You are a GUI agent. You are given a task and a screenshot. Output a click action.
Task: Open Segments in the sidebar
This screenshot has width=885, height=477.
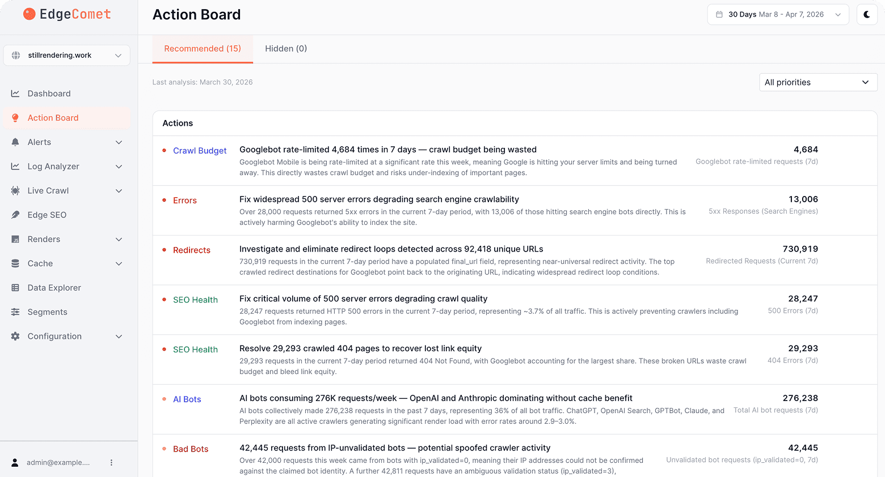tap(67, 312)
